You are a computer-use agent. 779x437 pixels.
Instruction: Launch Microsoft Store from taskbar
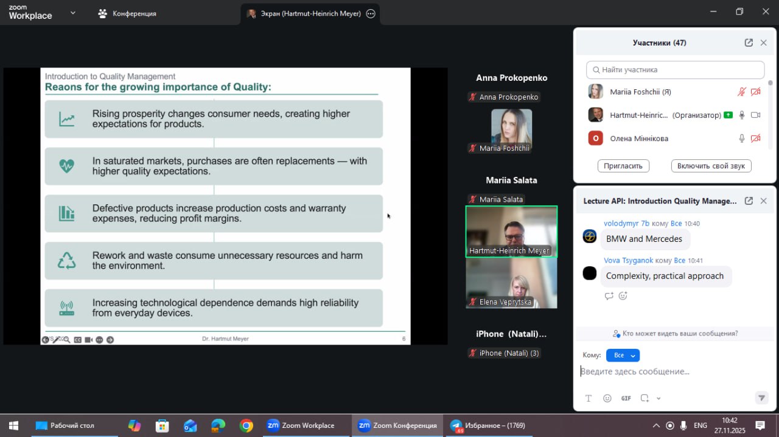[162, 425]
